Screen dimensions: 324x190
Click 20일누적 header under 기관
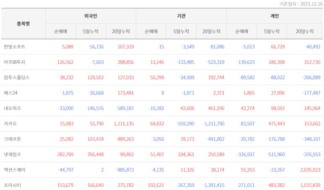coord(211,31)
